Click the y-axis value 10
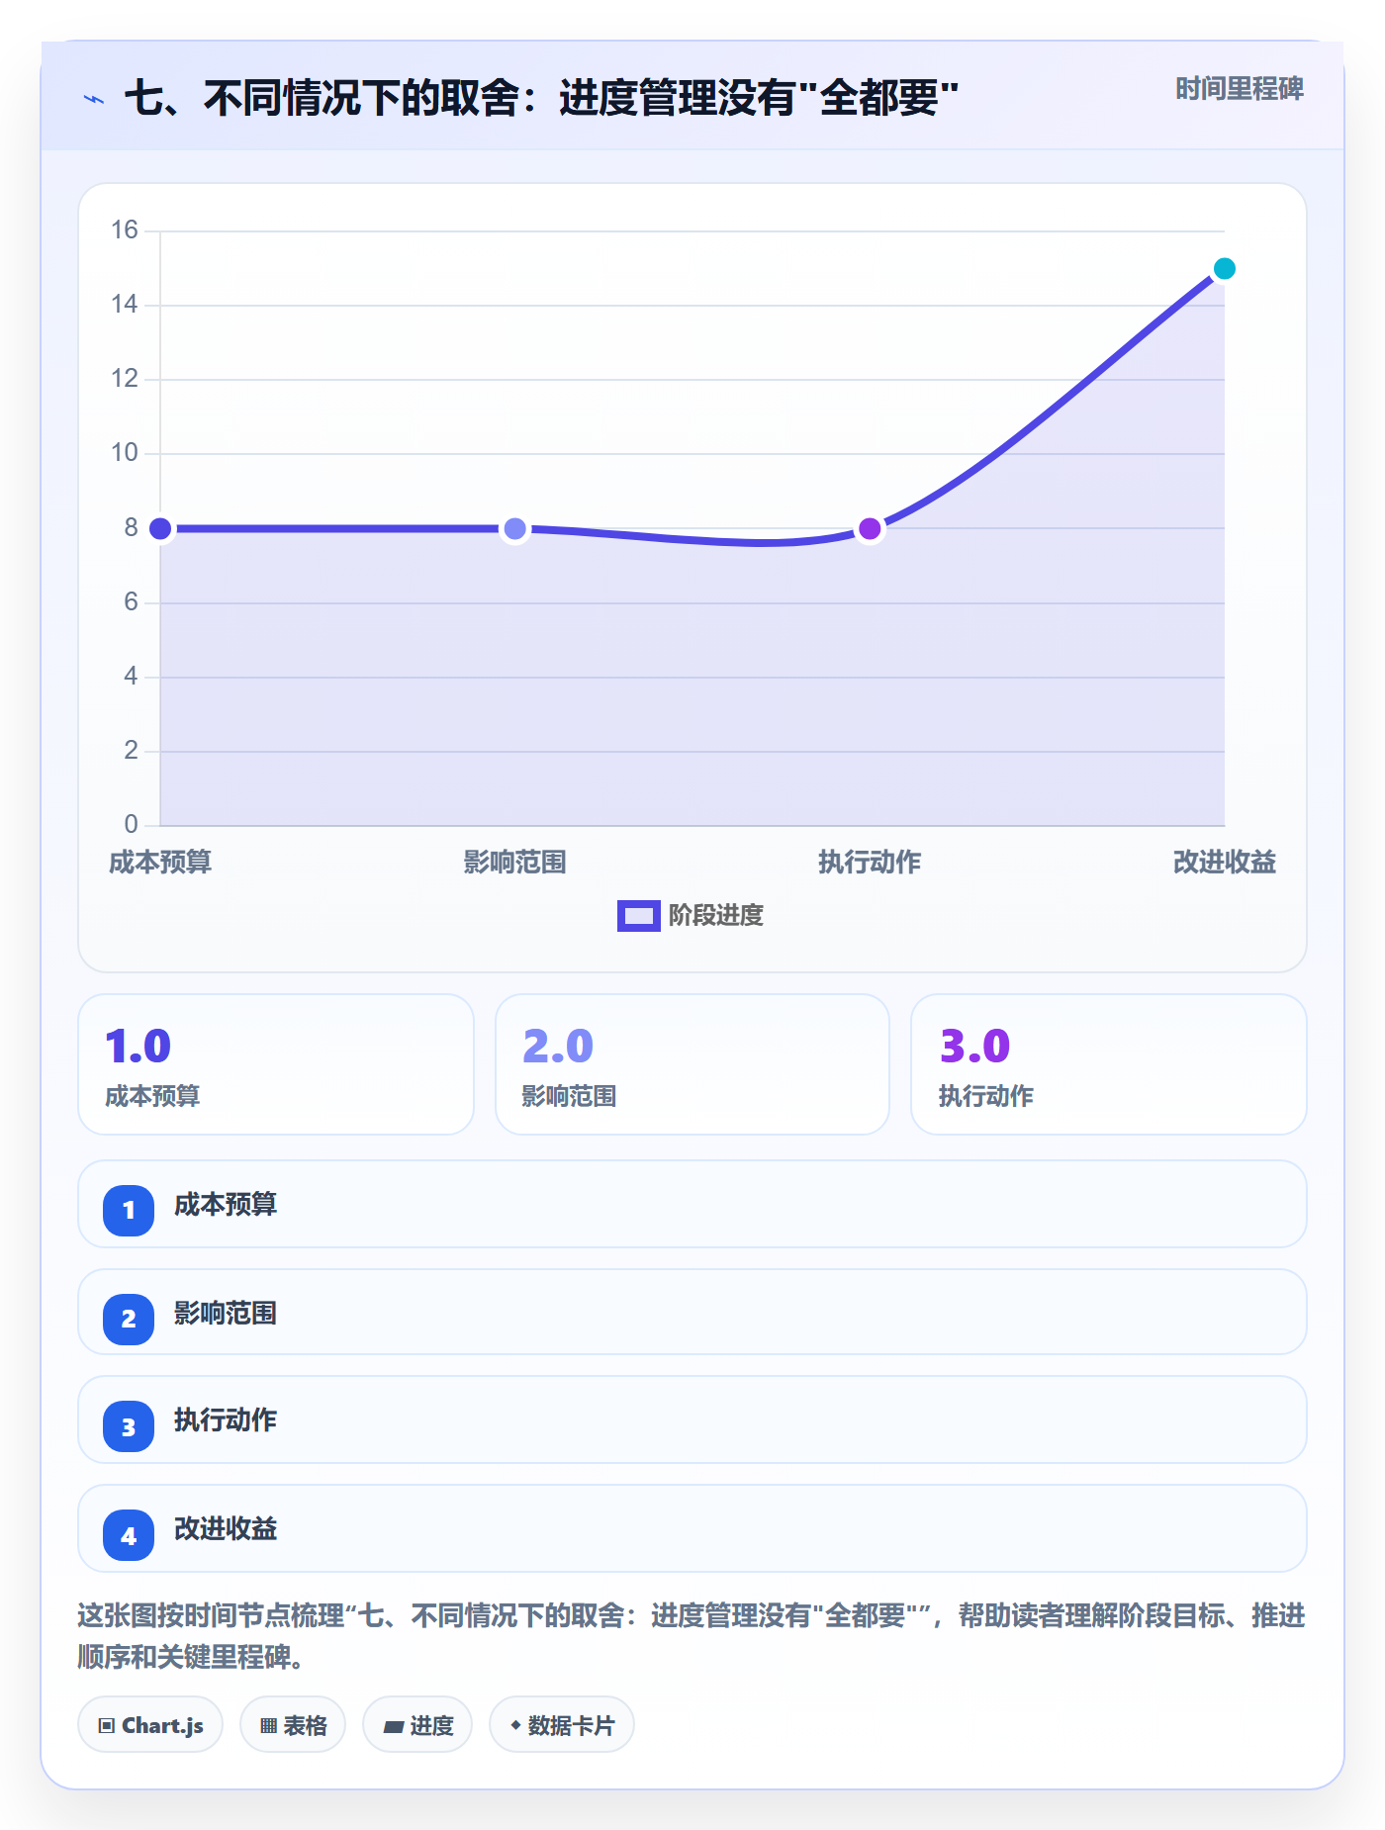 pyautogui.click(x=125, y=453)
